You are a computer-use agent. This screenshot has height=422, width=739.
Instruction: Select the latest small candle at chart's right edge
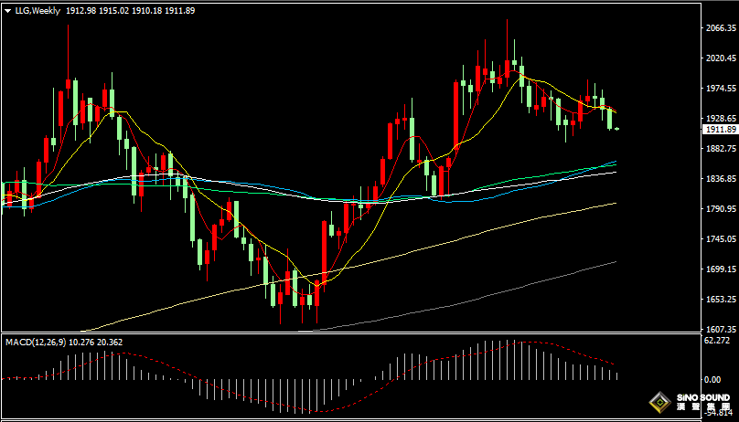(x=617, y=129)
